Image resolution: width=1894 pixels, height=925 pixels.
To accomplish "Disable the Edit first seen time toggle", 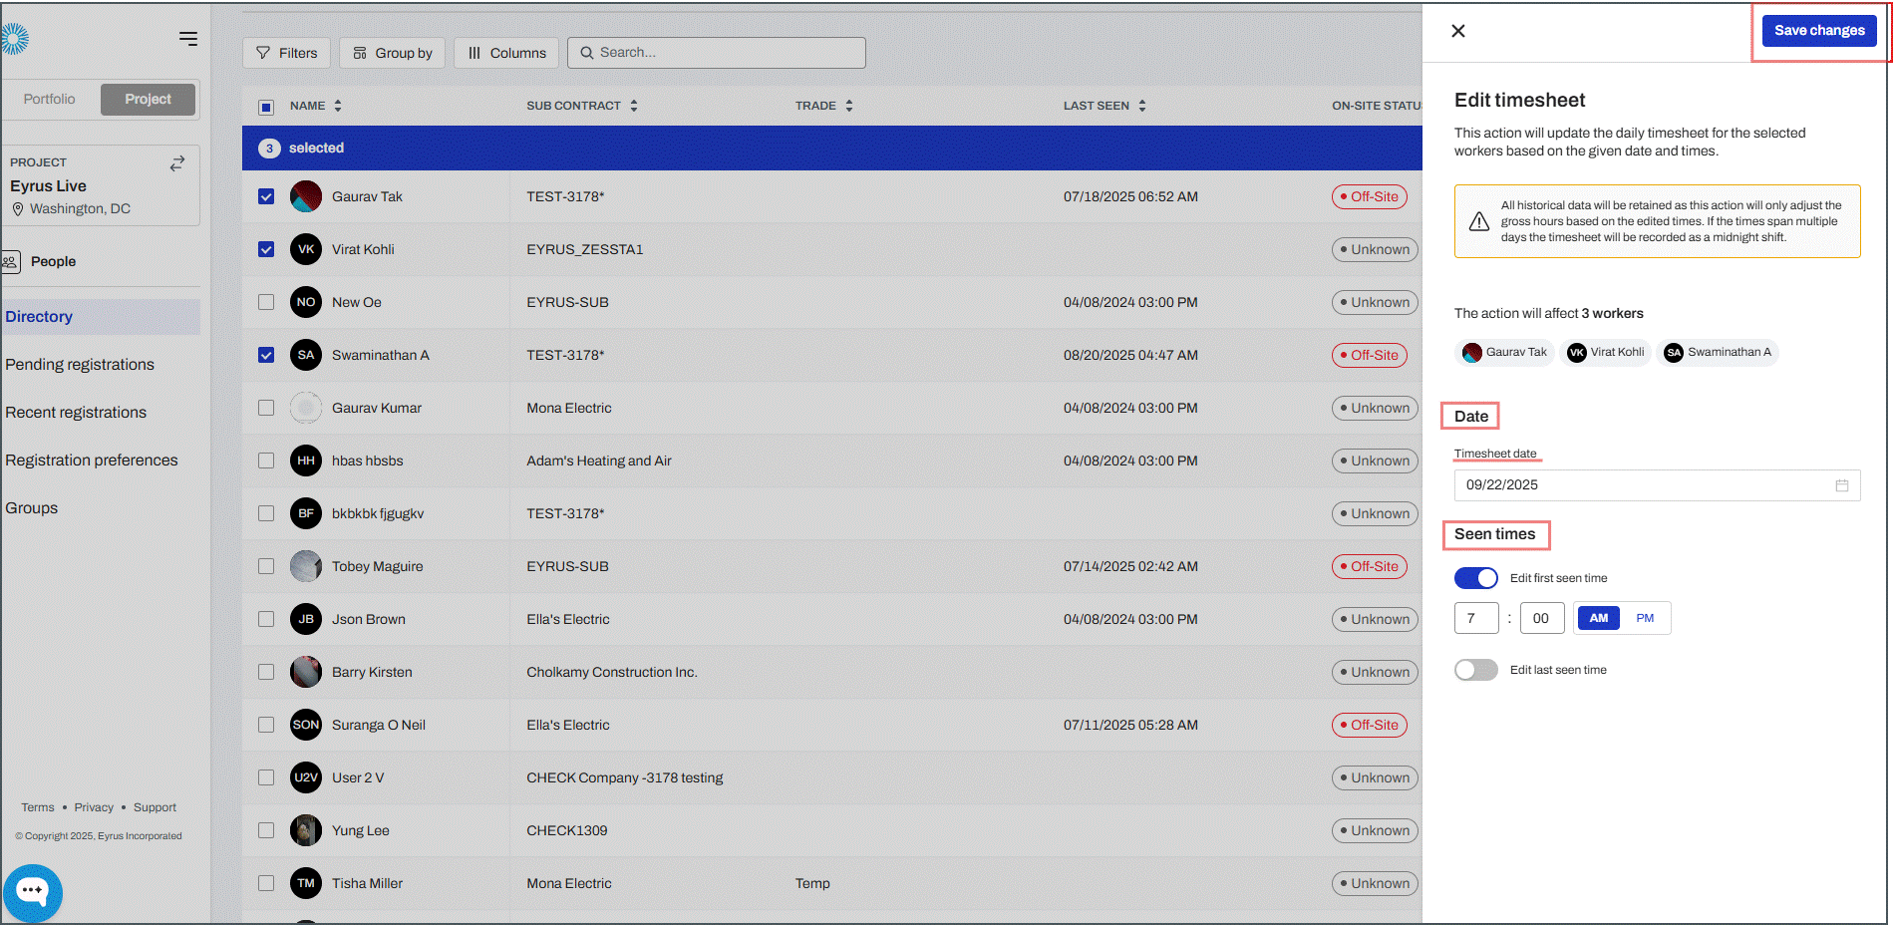I will 1476,578.
